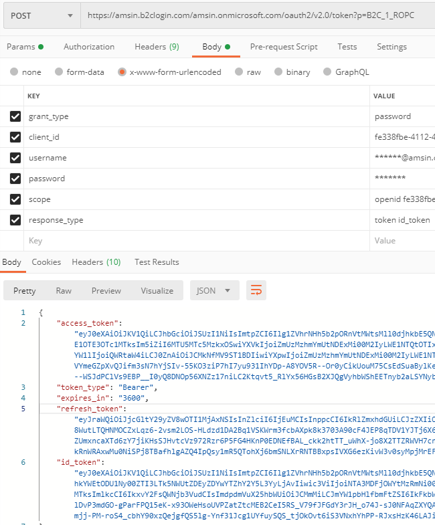Click the value cell reading password
The height and width of the screenshot is (525, 435).
(402, 116)
